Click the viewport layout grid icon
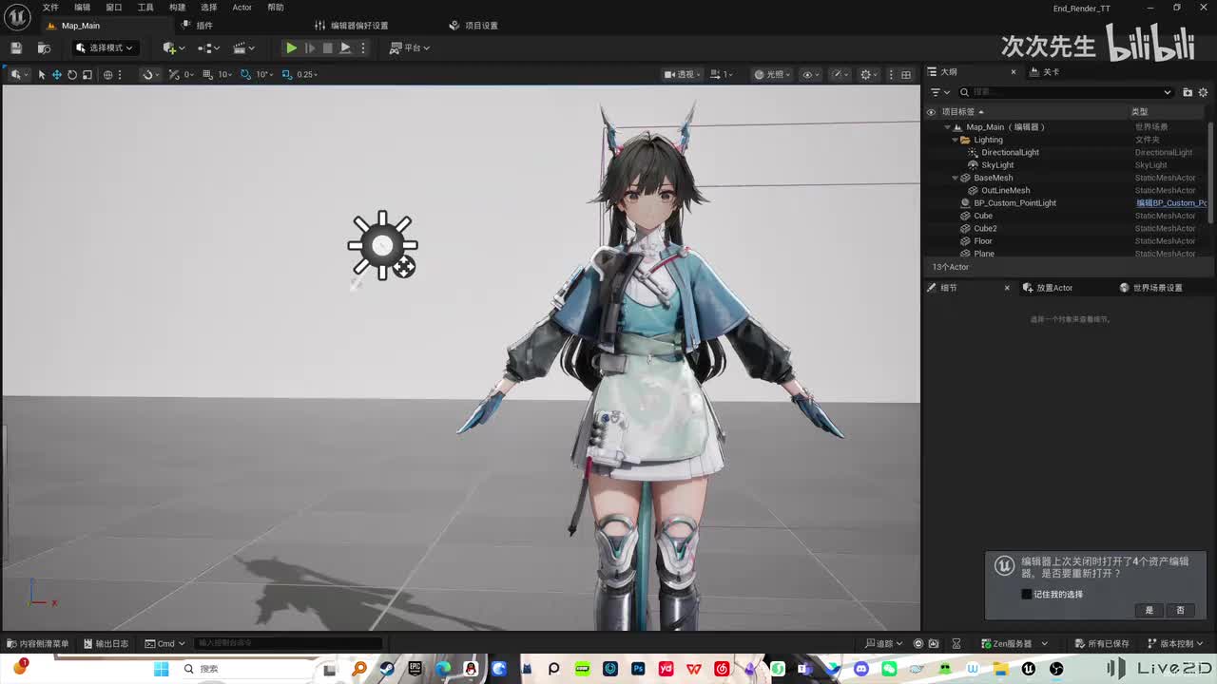 pos(906,74)
